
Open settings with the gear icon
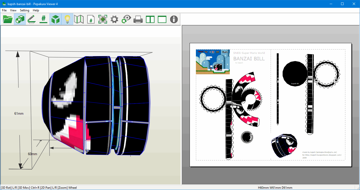(114, 19)
